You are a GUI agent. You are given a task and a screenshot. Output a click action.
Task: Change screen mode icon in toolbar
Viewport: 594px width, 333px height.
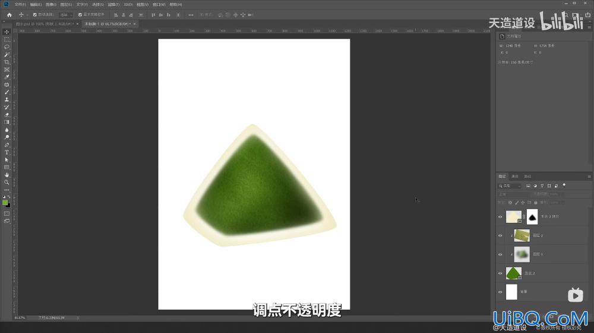7,221
